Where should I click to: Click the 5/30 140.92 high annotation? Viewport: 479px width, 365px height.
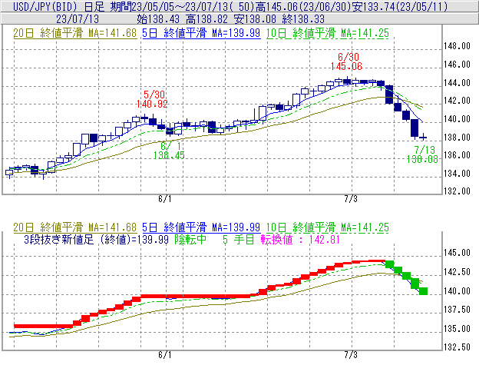[153, 99]
